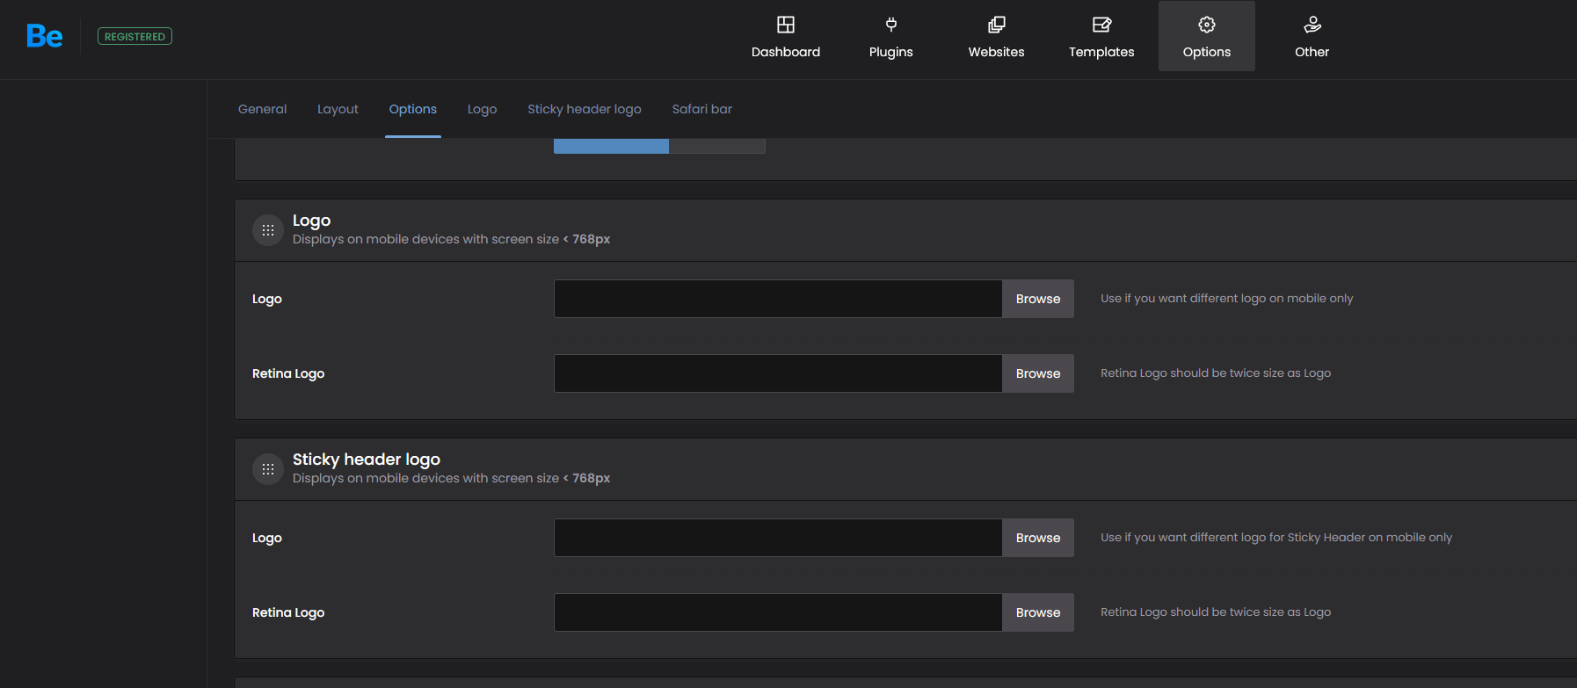The image size is (1577, 688).
Task: Select the Options sub-tab
Action: (413, 109)
